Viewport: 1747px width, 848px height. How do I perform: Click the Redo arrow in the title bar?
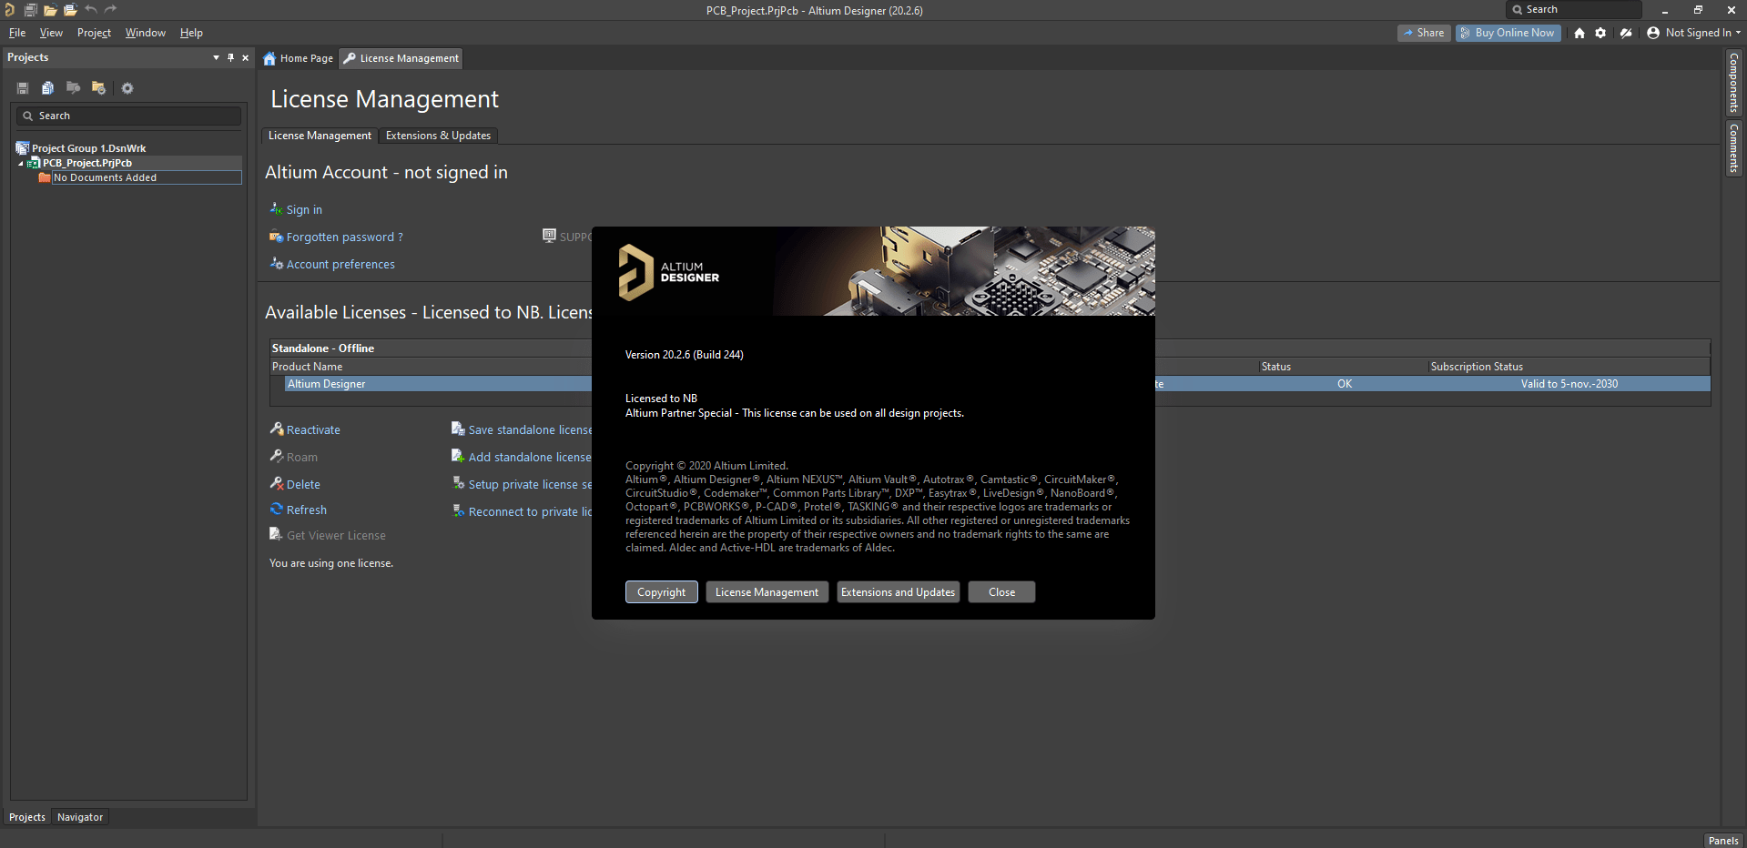[111, 10]
